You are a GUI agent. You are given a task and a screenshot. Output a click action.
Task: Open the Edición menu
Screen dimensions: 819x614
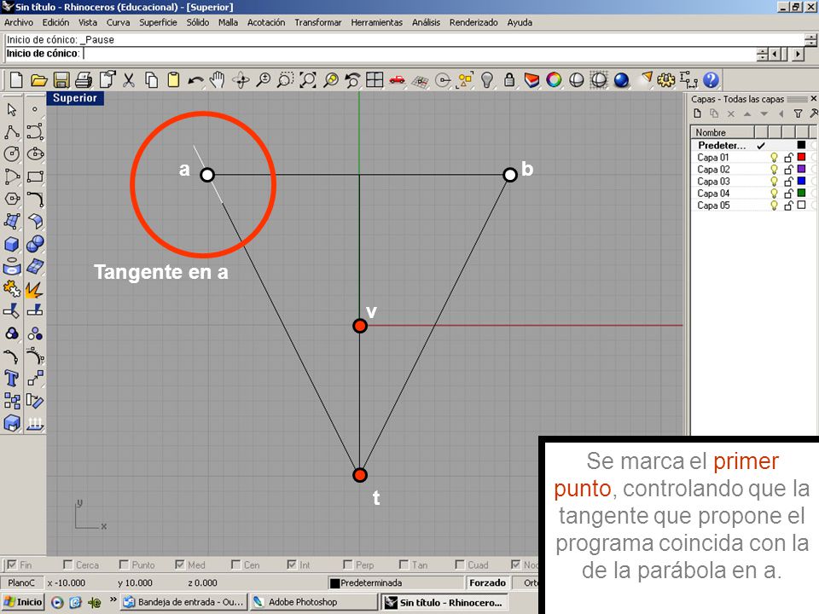pyautogui.click(x=56, y=22)
